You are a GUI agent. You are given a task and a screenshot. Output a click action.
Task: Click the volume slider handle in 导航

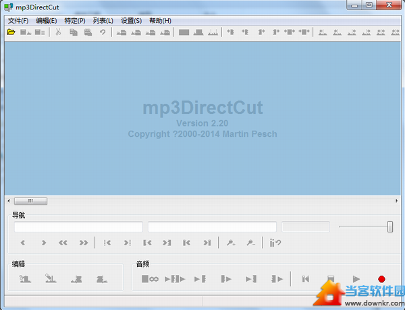point(390,226)
